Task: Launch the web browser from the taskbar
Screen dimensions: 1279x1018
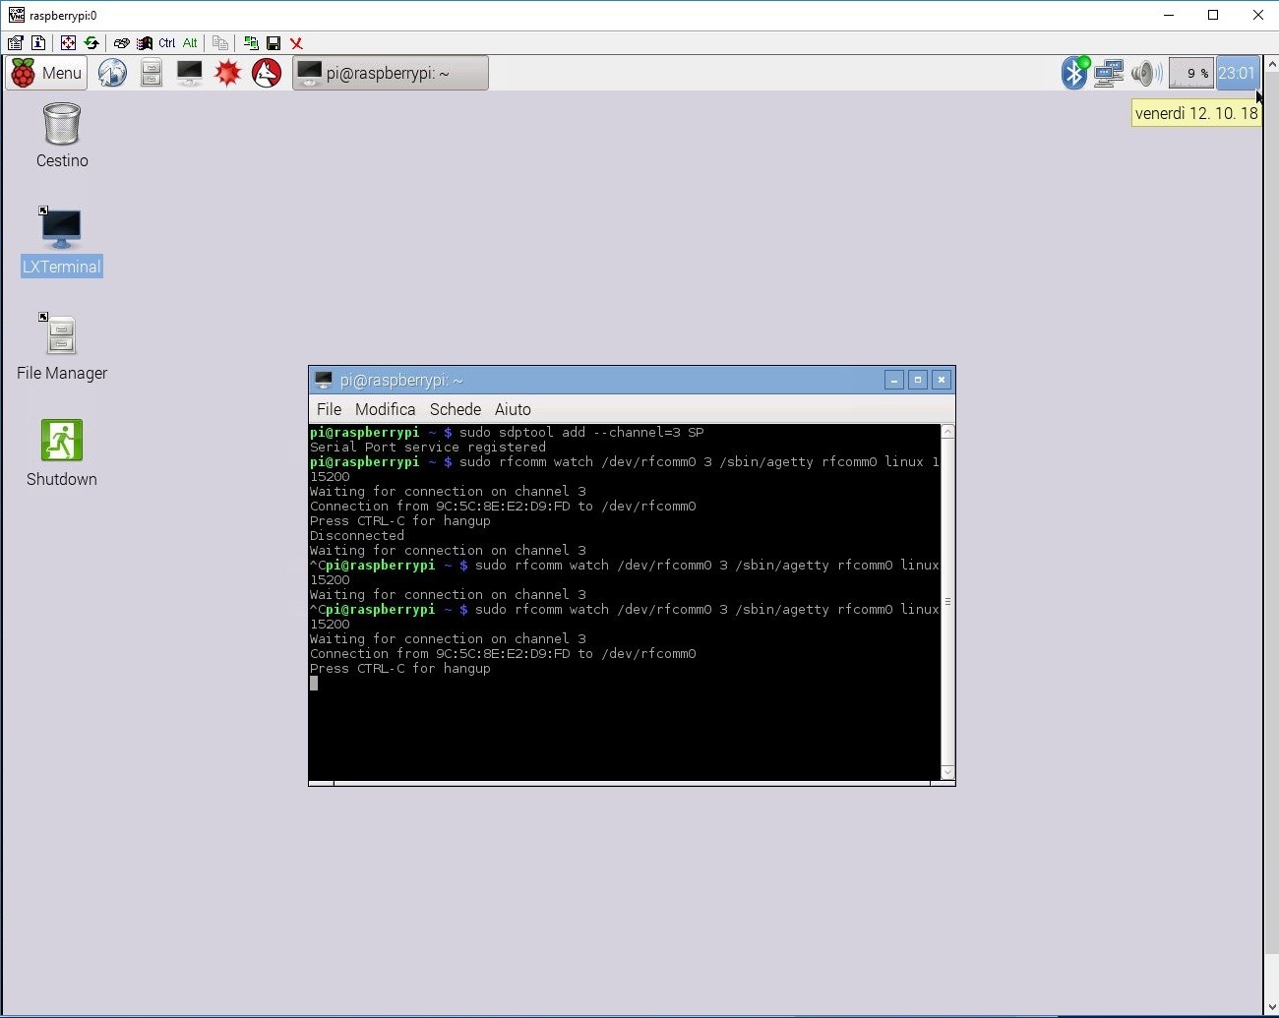Action: (x=112, y=73)
